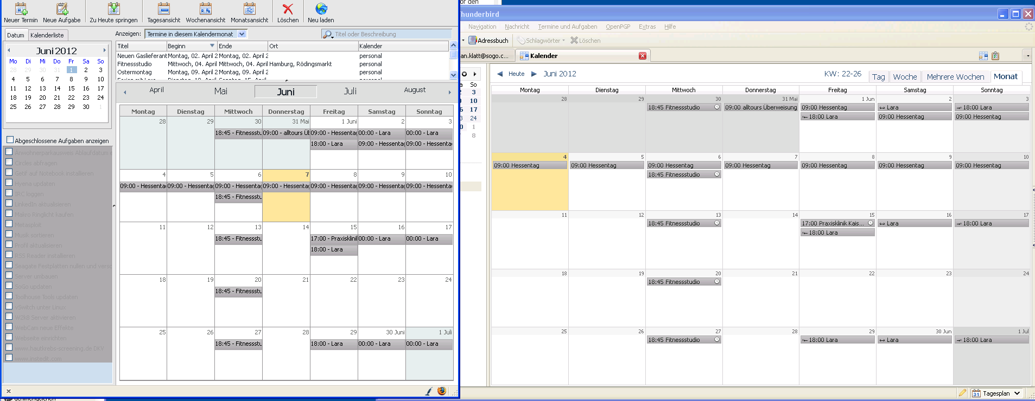Click the Heute button in Thunderbird calendar

[516, 74]
